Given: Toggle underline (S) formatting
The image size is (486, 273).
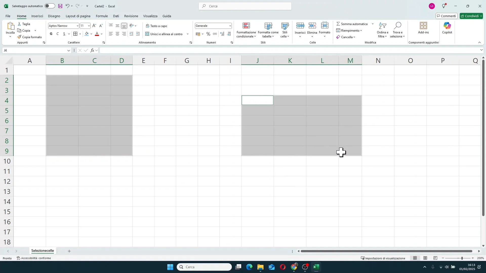Looking at the screenshot, I should tap(64, 34).
